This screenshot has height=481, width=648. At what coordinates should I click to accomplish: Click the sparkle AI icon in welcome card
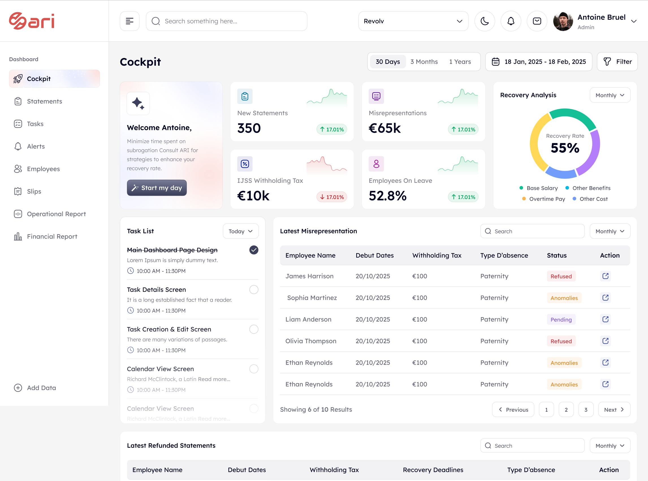138,103
